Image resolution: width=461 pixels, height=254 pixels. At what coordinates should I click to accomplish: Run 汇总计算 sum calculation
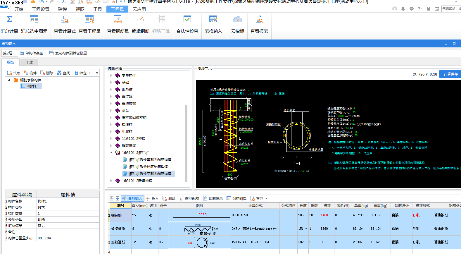(x=9, y=25)
